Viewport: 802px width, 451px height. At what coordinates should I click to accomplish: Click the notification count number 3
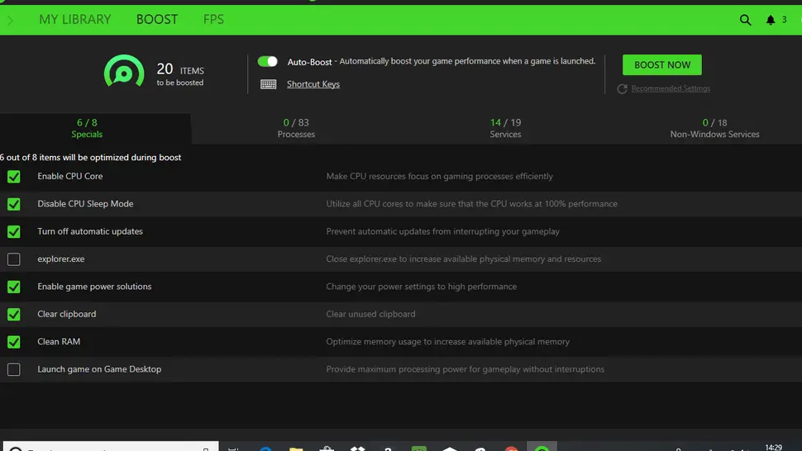784,20
